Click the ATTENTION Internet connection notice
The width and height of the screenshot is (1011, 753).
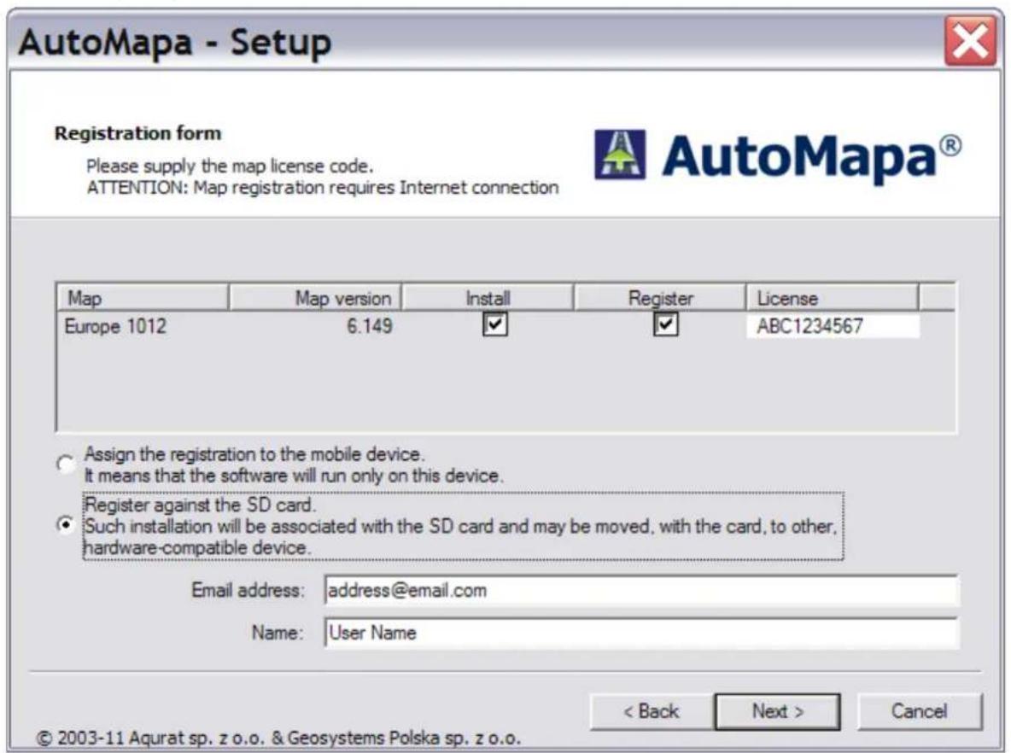tap(323, 188)
